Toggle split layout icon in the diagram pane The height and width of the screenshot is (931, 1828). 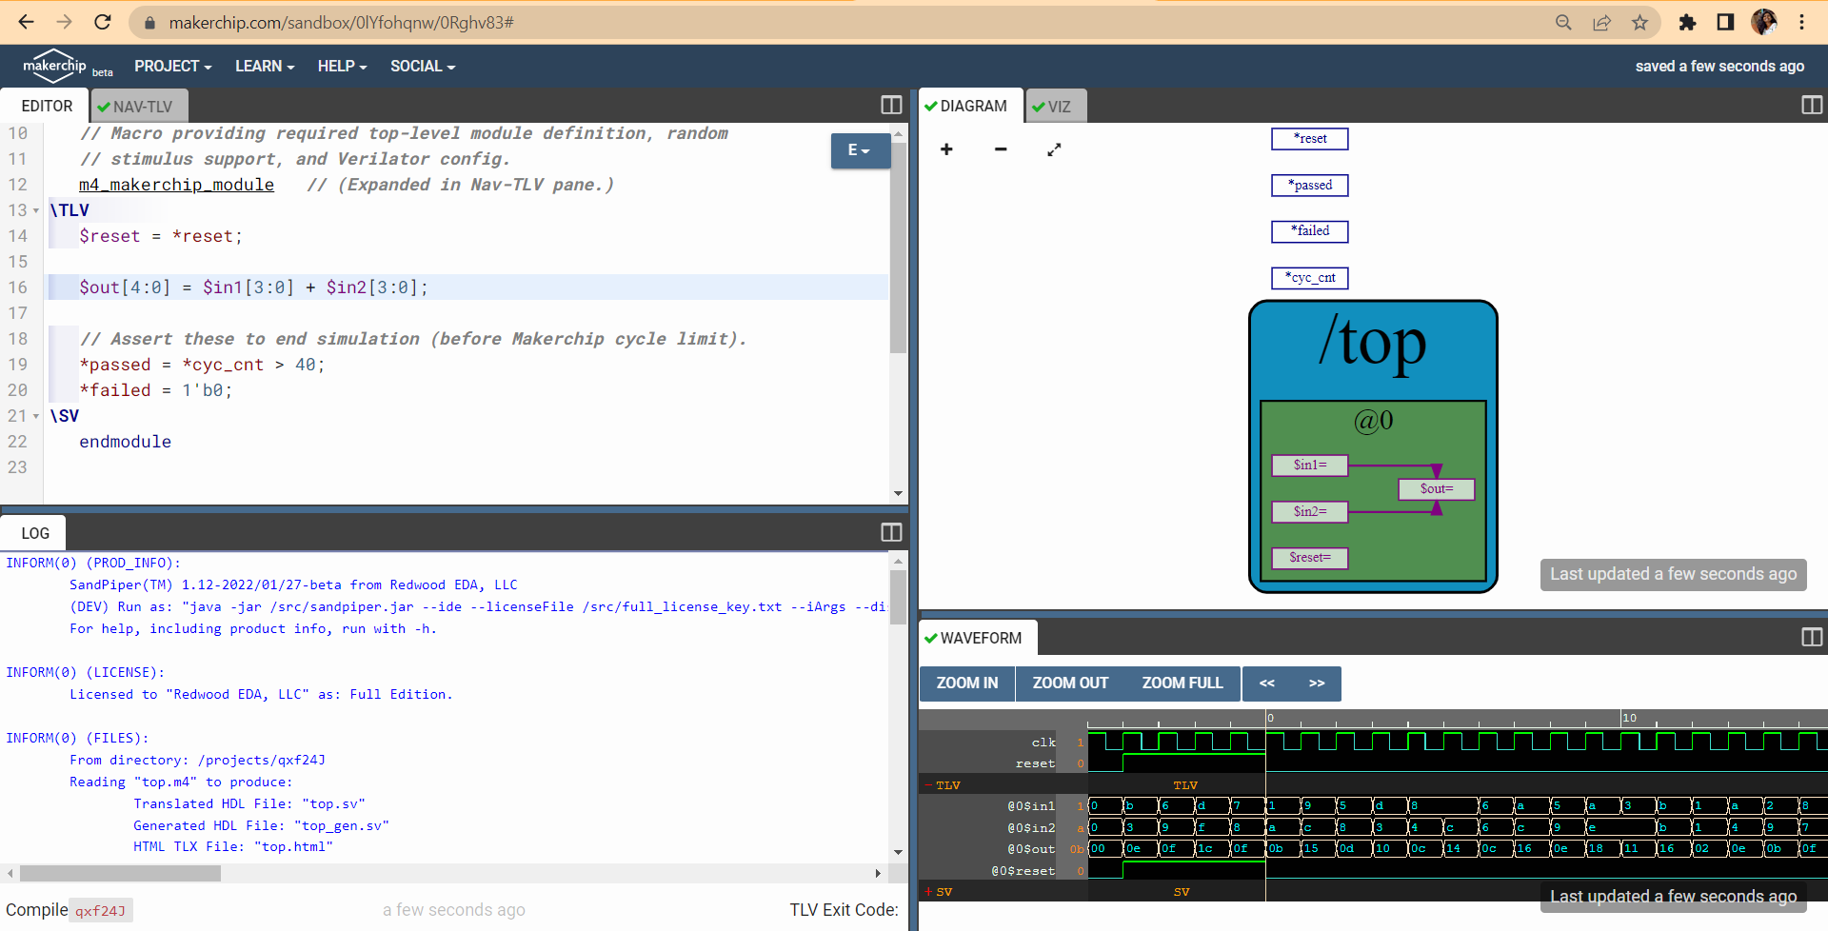point(1812,105)
